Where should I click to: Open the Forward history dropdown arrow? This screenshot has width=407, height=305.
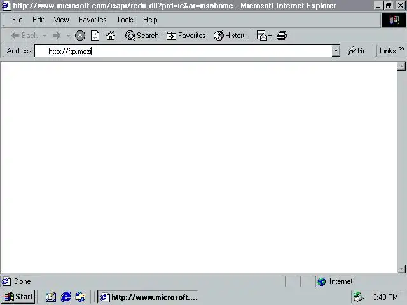pos(68,36)
